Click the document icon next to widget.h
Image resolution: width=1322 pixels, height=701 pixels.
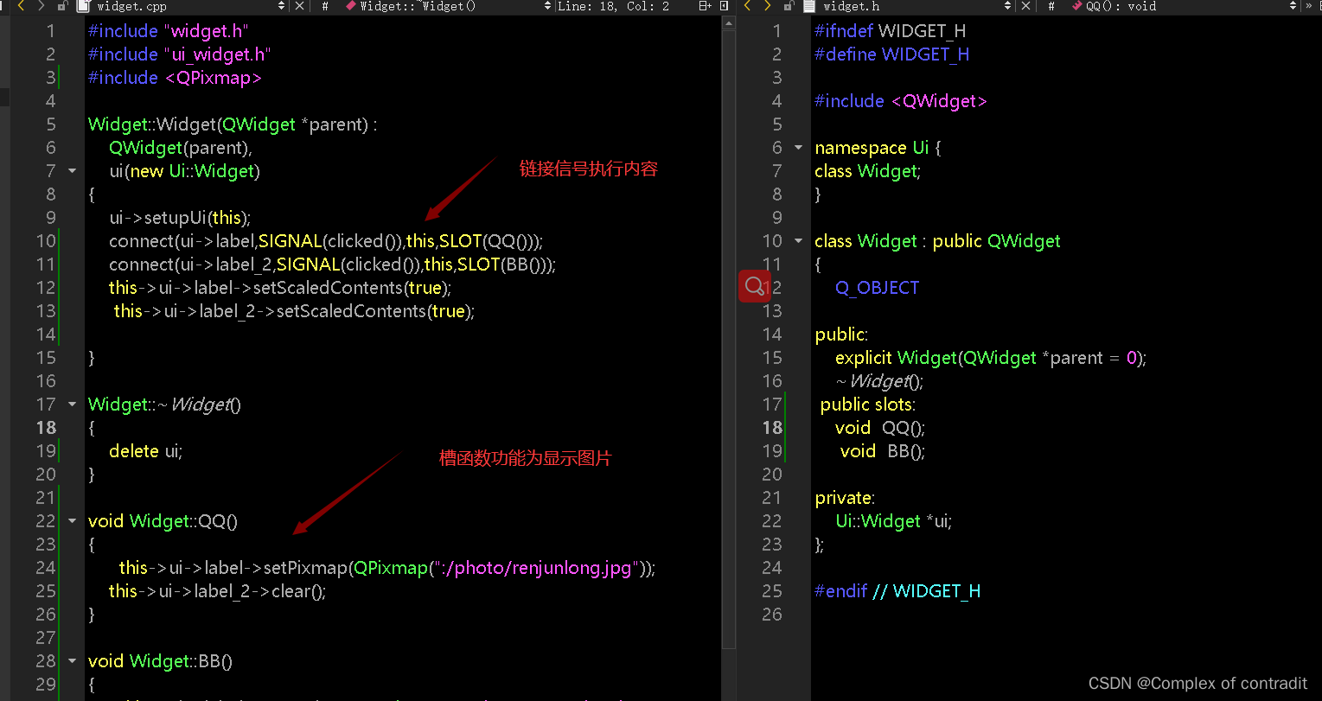tap(810, 5)
